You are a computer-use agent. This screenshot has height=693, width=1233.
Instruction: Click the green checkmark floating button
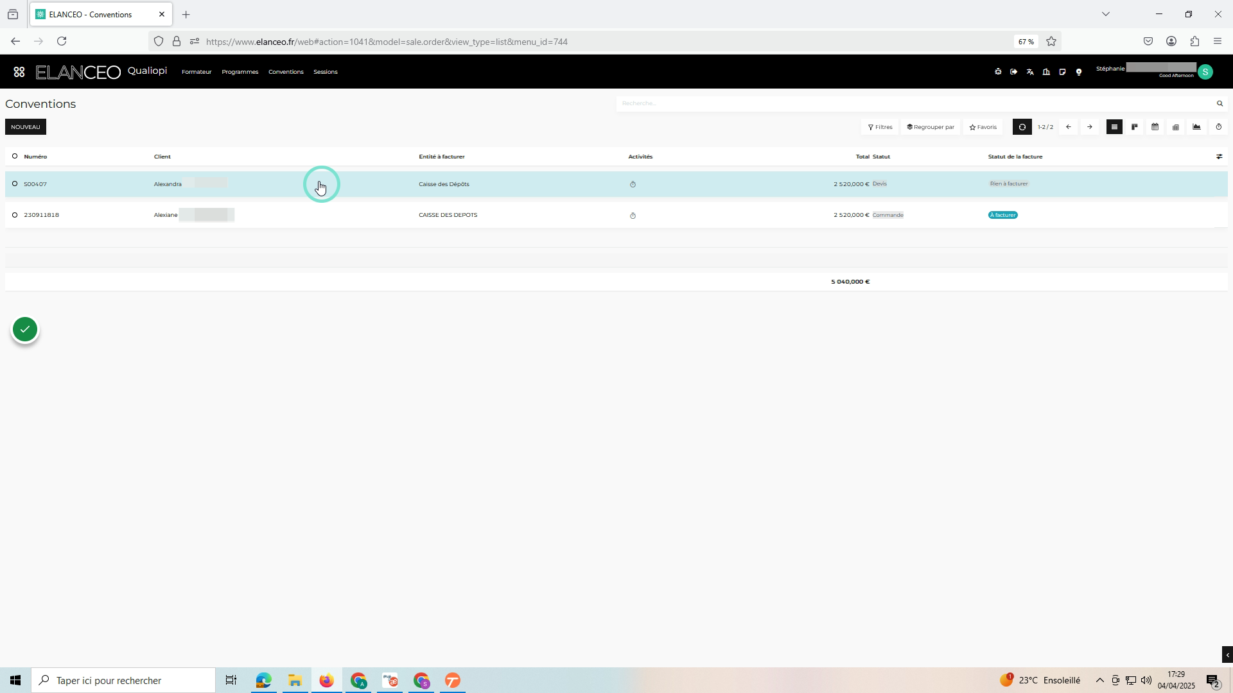point(25,329)
